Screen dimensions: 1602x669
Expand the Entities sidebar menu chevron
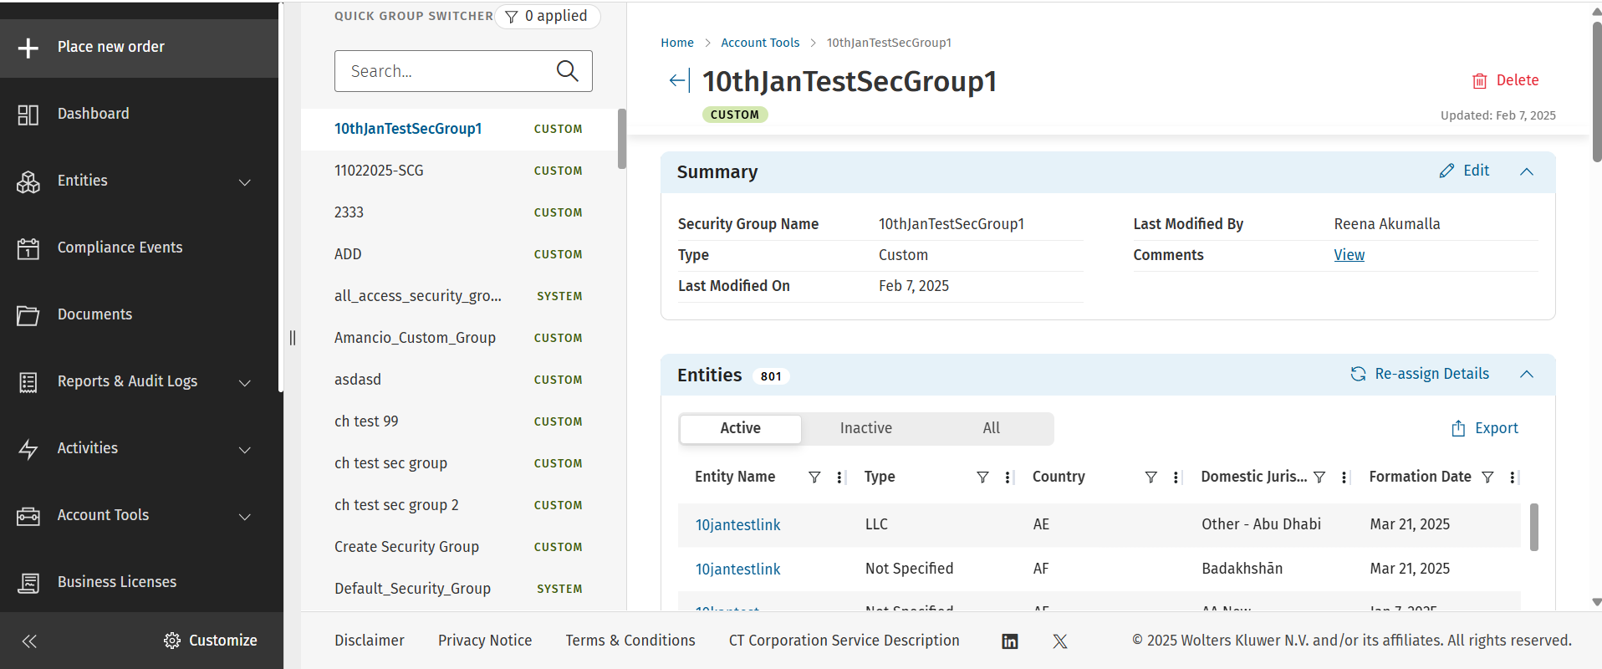pyautogui.click(x=245, y=182)
